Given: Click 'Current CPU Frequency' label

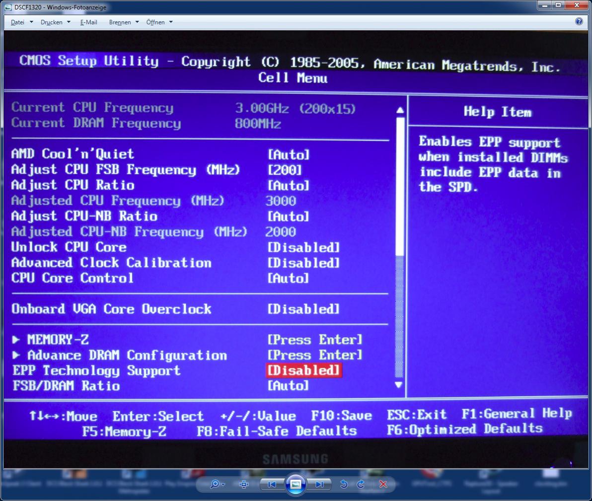Looking at the screenshot, I should pyautogui.click(x=92, y=108).
